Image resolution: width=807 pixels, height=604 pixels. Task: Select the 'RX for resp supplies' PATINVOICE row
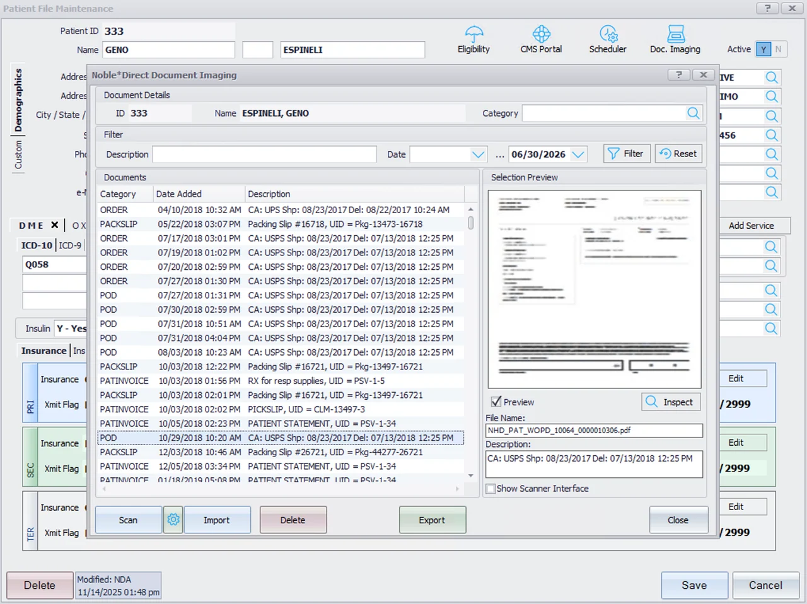point(281,381)
